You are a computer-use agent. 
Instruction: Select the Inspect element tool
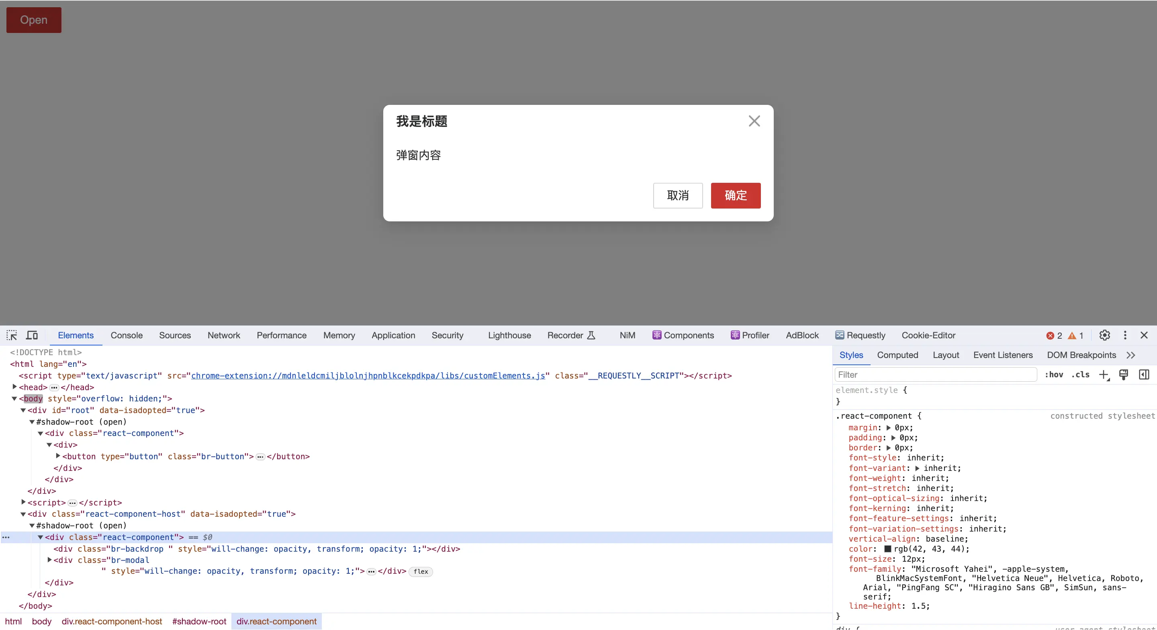click(x=12, y=335)
